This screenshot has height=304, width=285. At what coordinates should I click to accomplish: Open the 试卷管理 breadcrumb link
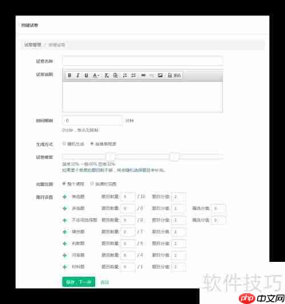(x=32, y=45)
